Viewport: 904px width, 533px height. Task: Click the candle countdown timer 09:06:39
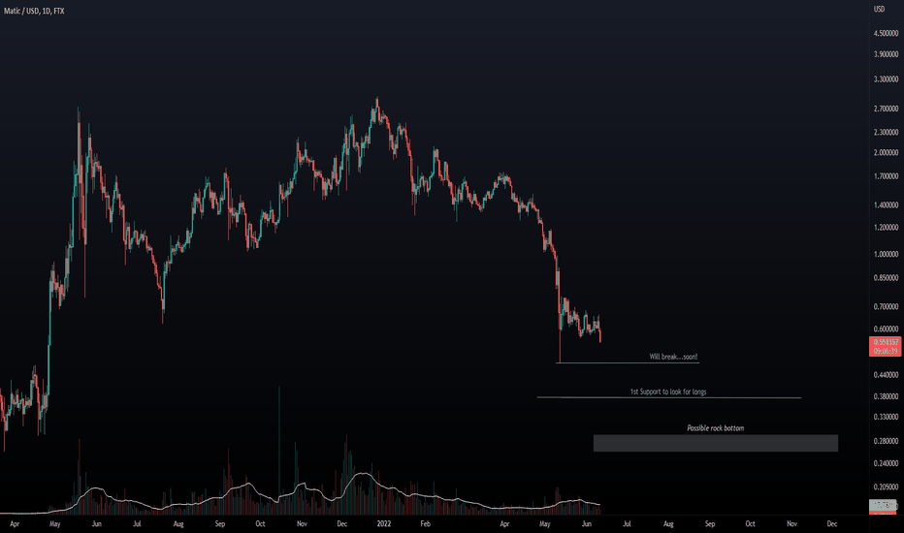pyautogui.click(x=886, y=351)
